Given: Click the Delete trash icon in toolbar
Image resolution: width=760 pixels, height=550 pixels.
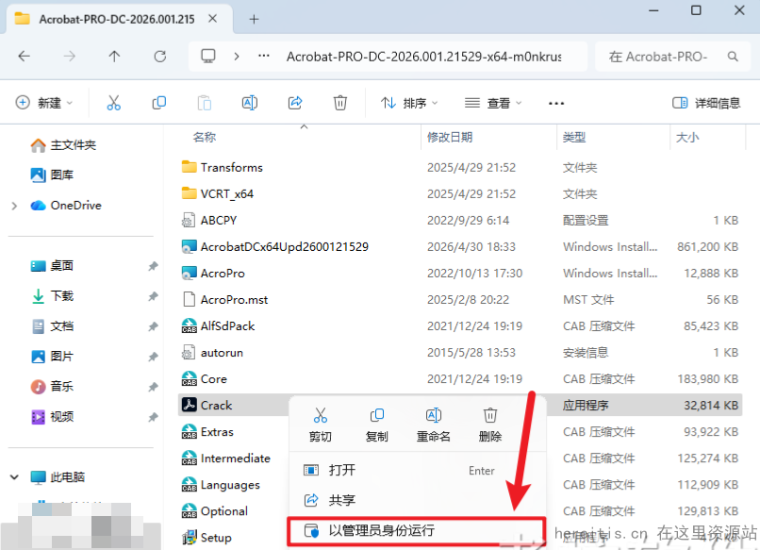Looking at the screenshot, I should [340, 103].
